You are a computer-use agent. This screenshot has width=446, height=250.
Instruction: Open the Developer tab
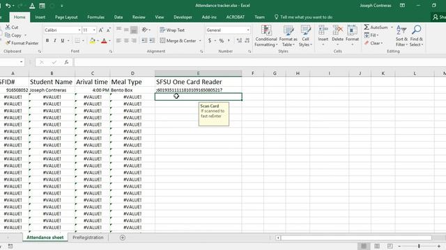point(183,17)
